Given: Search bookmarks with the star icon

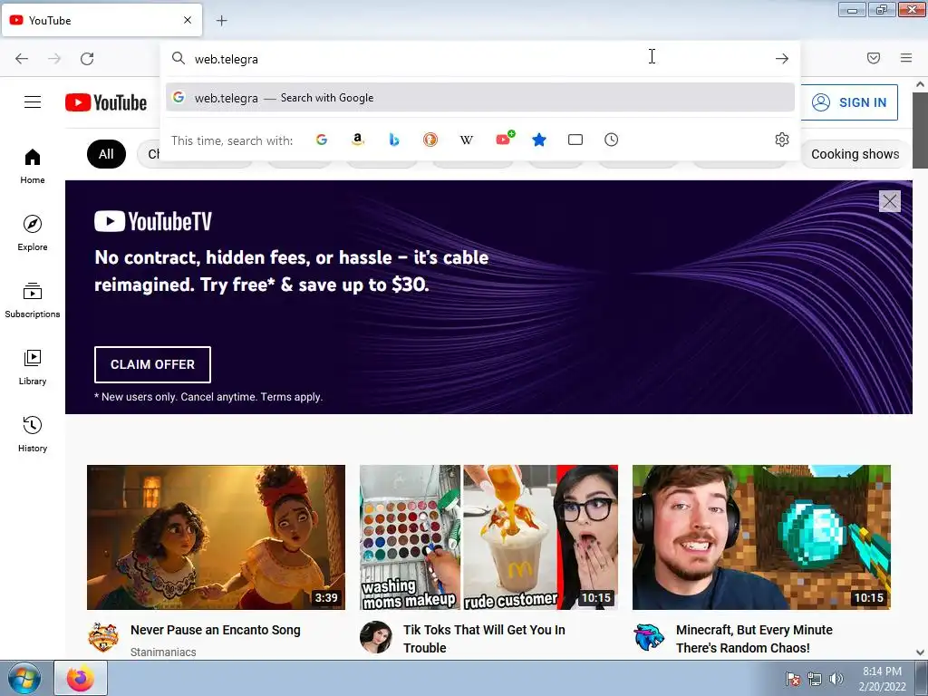Looking at the screenshot, I should (538, 140).
